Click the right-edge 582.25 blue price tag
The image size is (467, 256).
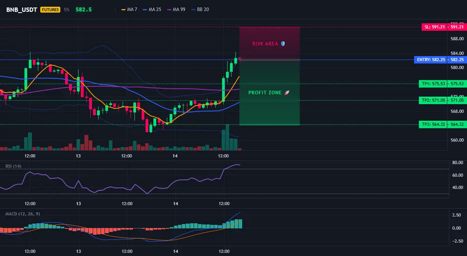pyautogui.click(x=457, y=60)
